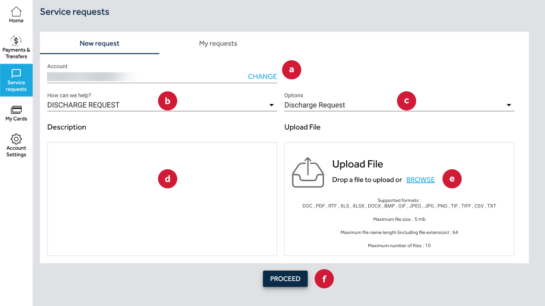The height and width of the screenshot is (306, 545).
Task: Open Payments & Transfers from the sidebar
Action: [x=16, y=46]
